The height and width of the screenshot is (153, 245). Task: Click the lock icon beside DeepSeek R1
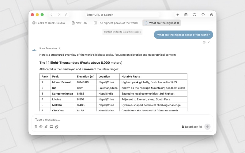tap(183, 127)
